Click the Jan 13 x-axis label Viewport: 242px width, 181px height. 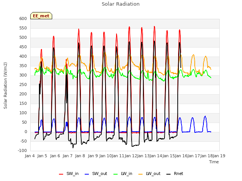[143, 156]
